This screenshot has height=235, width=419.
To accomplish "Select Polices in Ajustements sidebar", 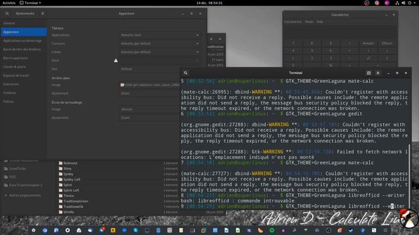I will [24, 102].
